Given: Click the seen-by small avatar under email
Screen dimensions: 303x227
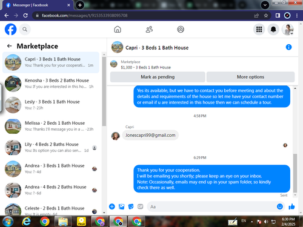Looking at the screenshot, I should pyautogui.click(x=285, y=145).
